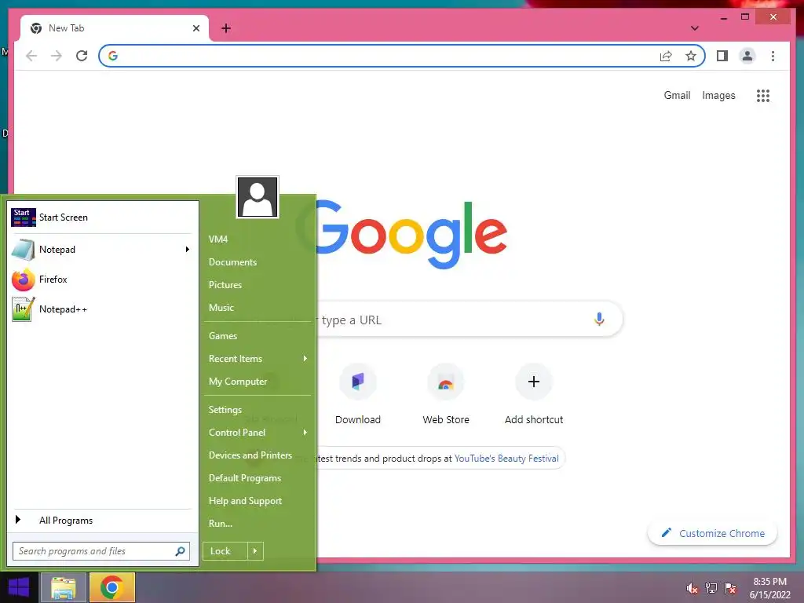Click Customize Chrome button
Viewport: 804px width, 603px height.
click(x=713, y=533)
